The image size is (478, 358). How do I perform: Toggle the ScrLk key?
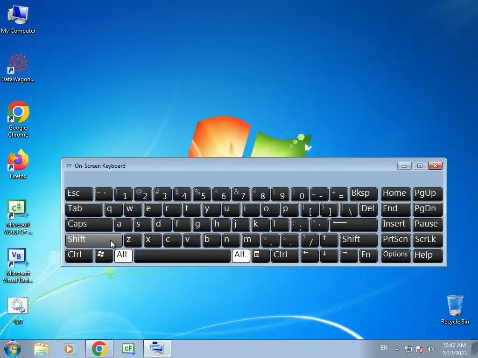click(x=428, y=240)
